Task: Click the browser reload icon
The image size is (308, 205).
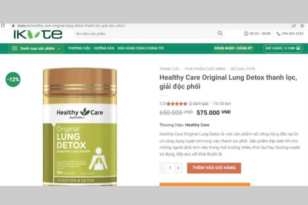Action: 3,26
